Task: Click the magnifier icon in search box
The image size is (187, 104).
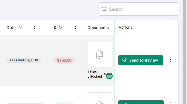Action: coord(104,9)
